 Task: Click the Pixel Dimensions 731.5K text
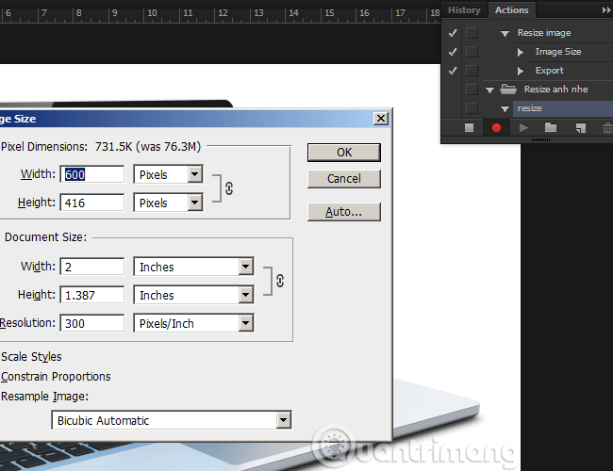[x=101, y=147]
